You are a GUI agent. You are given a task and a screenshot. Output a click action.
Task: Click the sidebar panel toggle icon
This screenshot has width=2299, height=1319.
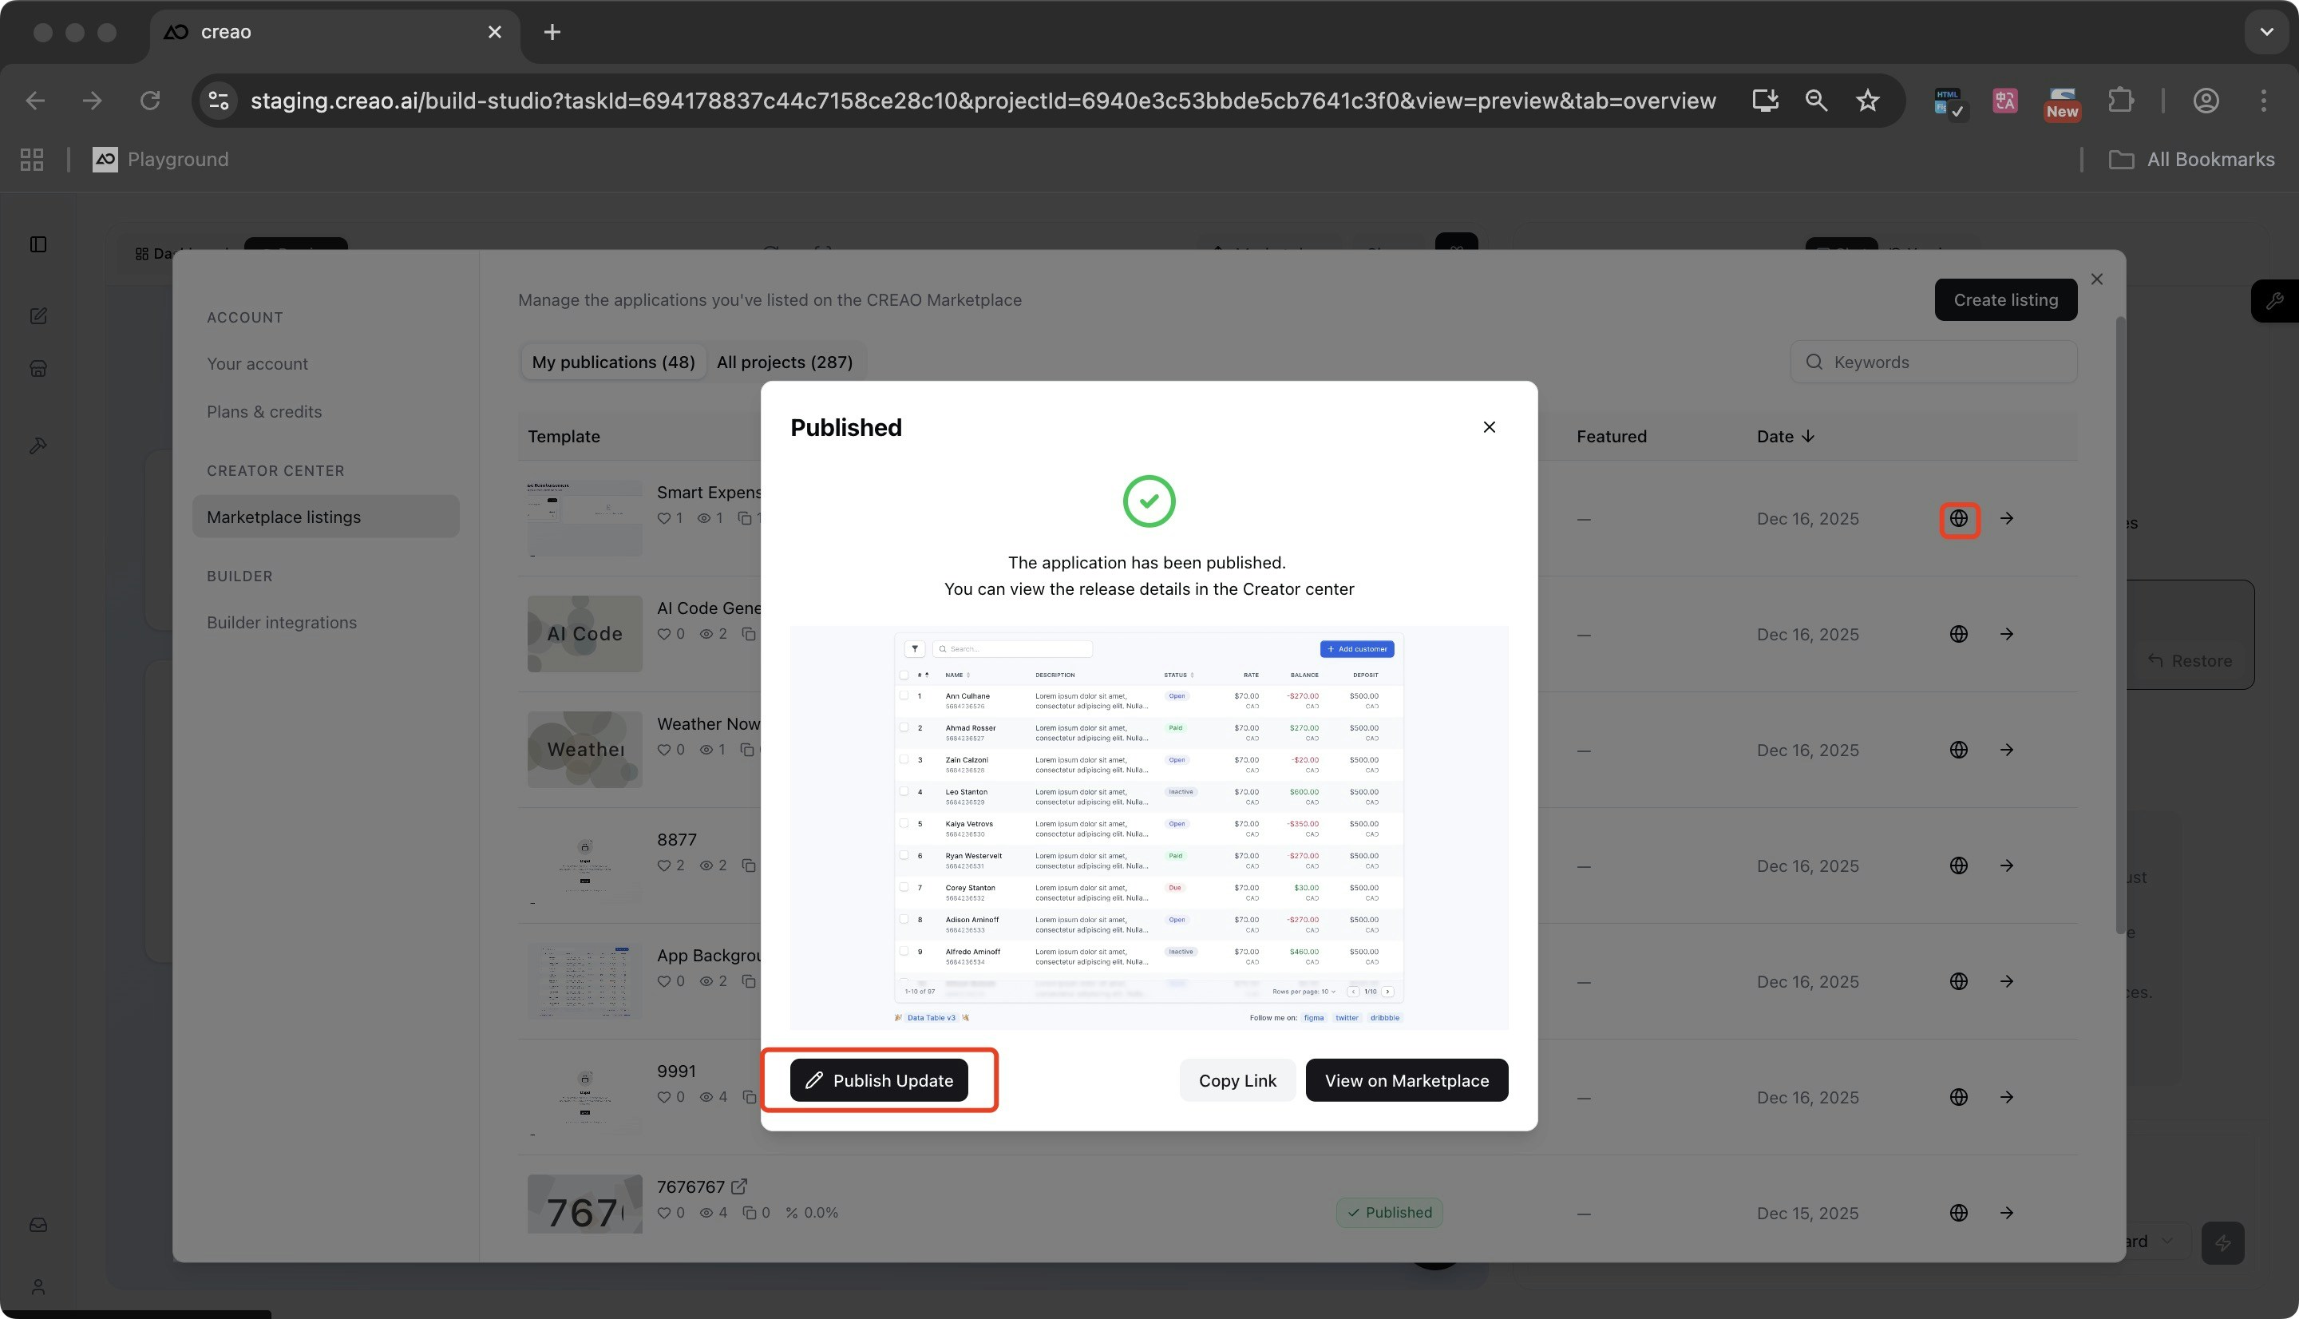38,244
